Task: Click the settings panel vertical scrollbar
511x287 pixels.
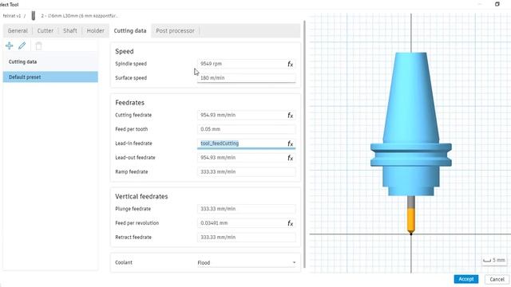Action: [x=304, y=143]
